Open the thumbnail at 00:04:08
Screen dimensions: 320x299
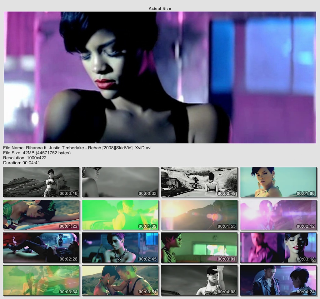tap(199, 281)
